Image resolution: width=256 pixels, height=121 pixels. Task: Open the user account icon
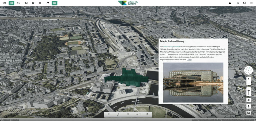[230, 3]
